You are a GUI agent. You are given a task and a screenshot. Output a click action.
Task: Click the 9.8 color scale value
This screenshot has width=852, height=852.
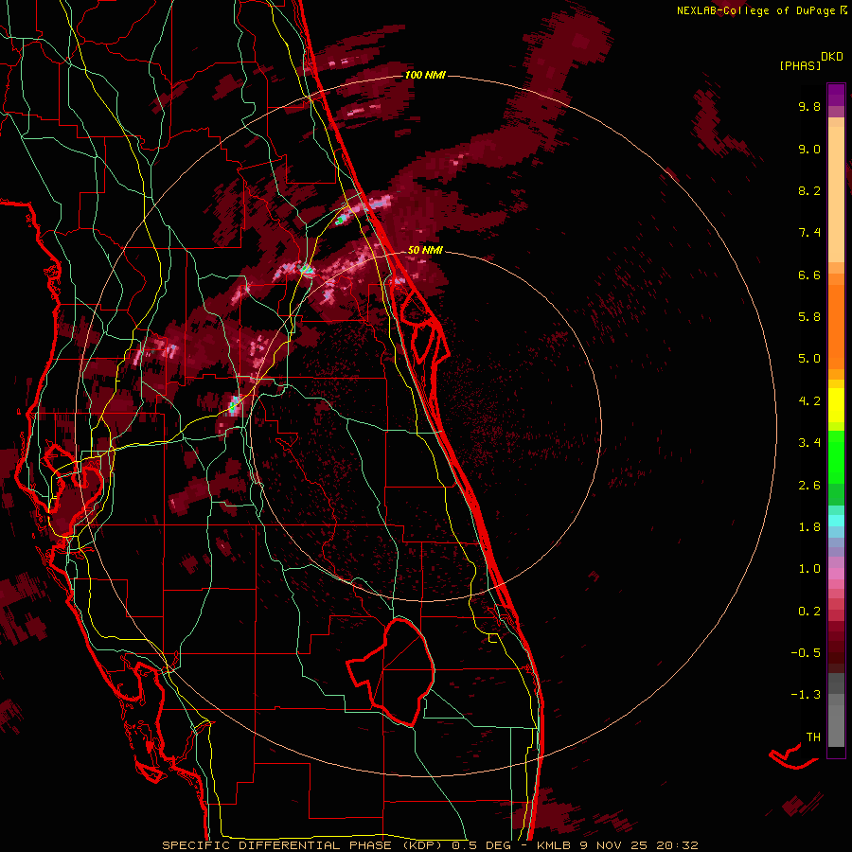(x=809, y=106)
